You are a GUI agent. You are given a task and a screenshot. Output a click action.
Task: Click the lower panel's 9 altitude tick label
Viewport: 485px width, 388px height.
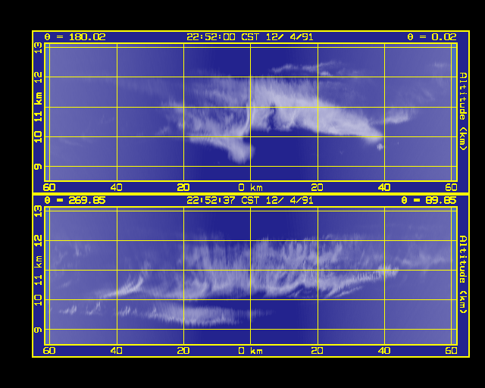coord(38,330)
